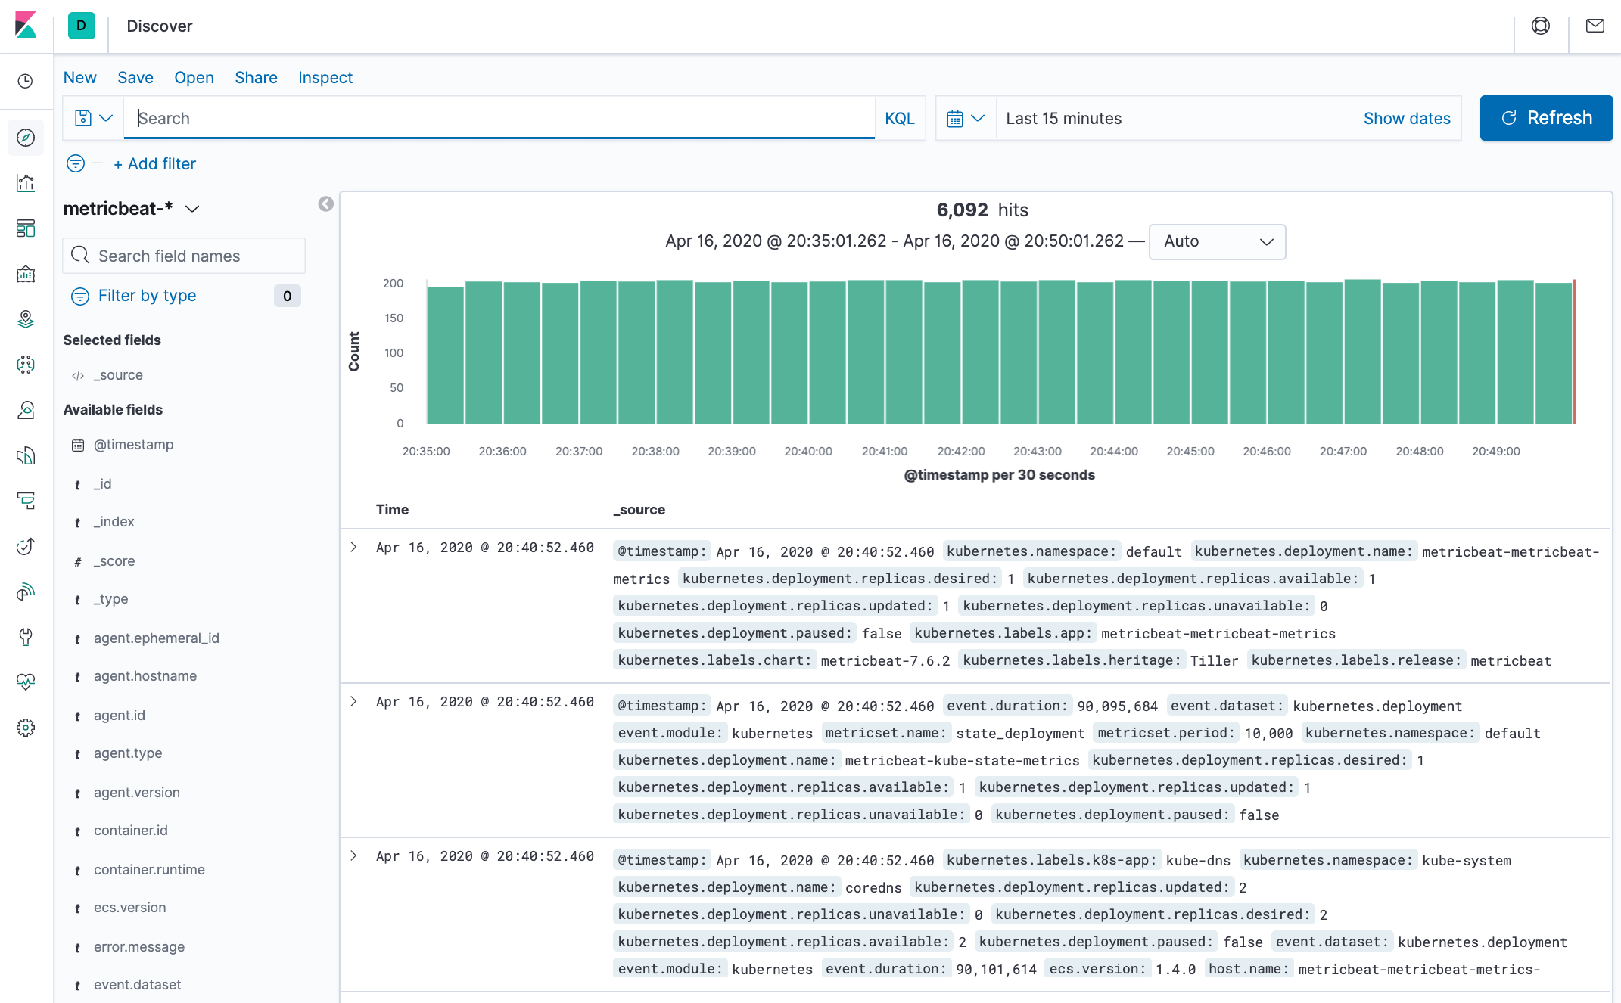Click Filter by type button
This screenshot has width=1621, height=1003.
pyautogui.click(x=147, y=296)
